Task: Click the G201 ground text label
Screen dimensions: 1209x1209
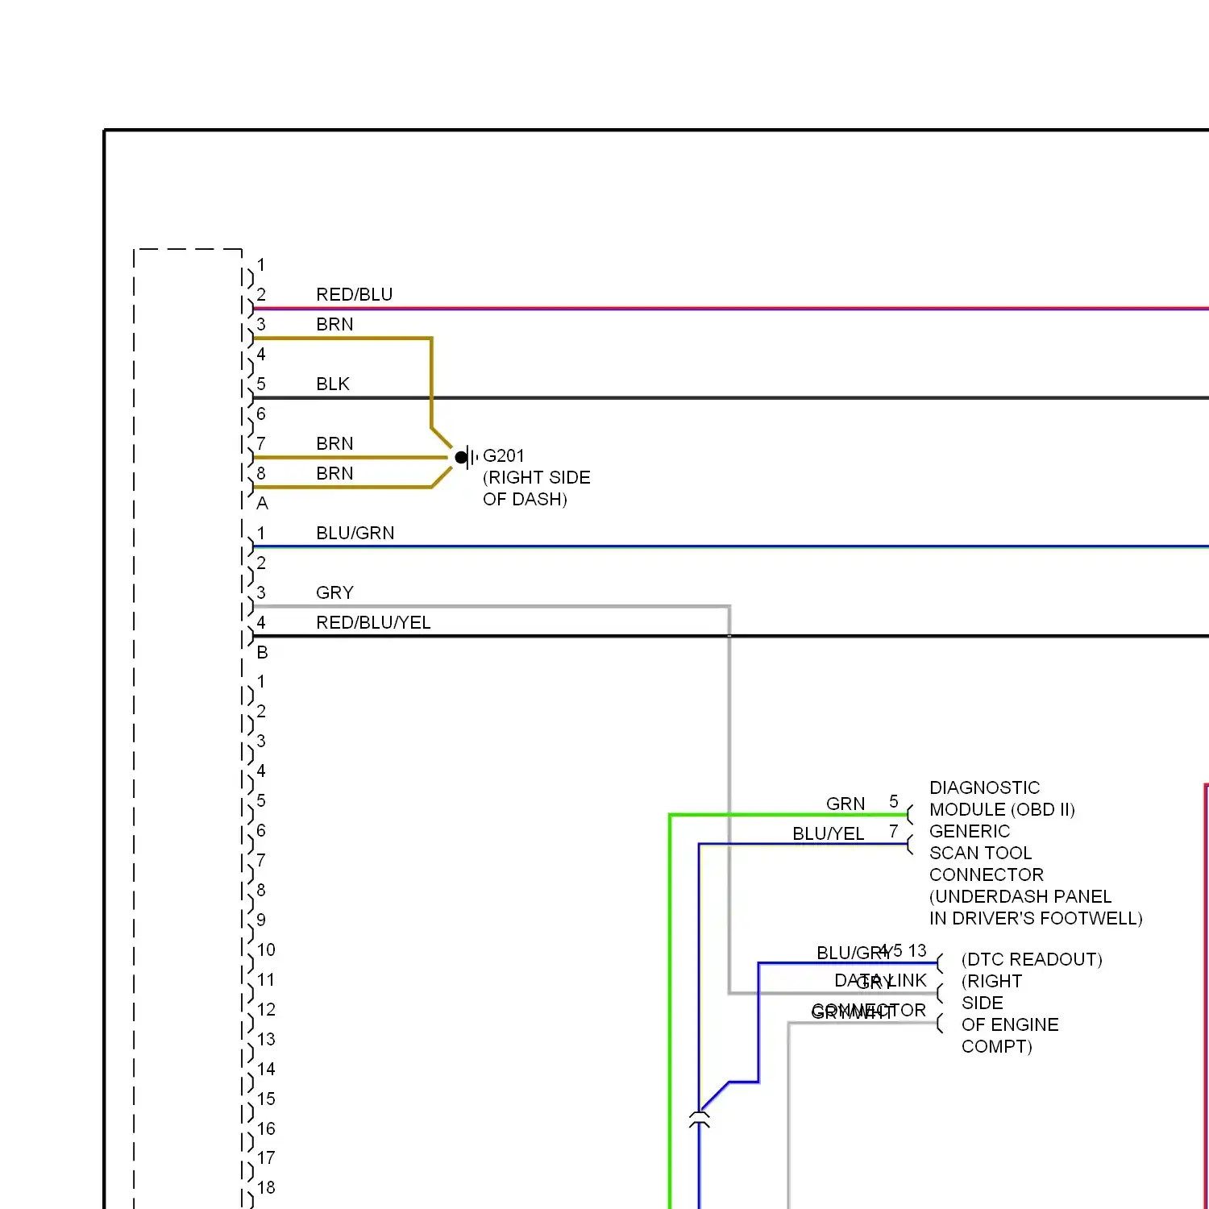Action: tap(504, 455)
